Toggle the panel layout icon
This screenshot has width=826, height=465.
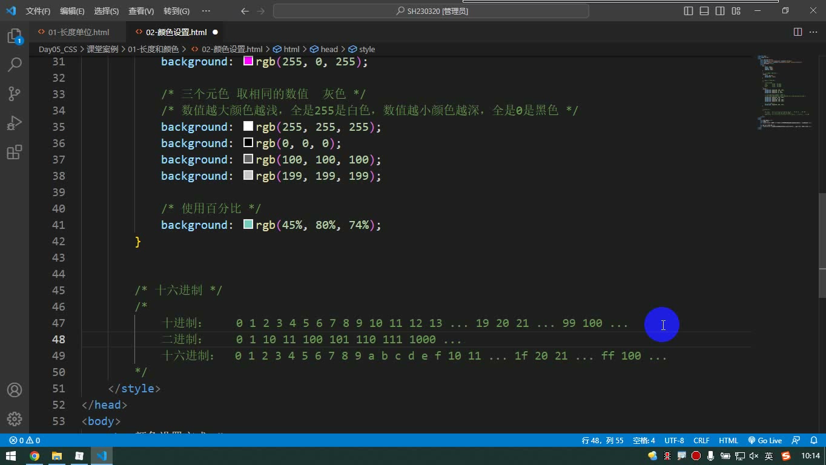tap(704, 11)
